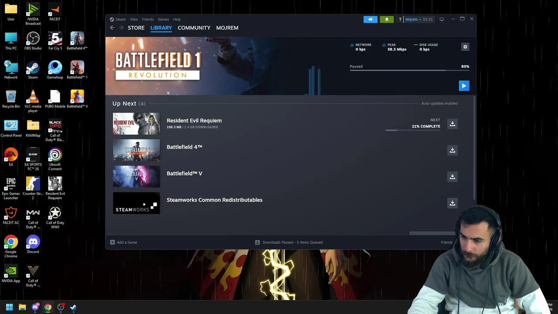Select the Discord desktop icon

click(33, 245)
